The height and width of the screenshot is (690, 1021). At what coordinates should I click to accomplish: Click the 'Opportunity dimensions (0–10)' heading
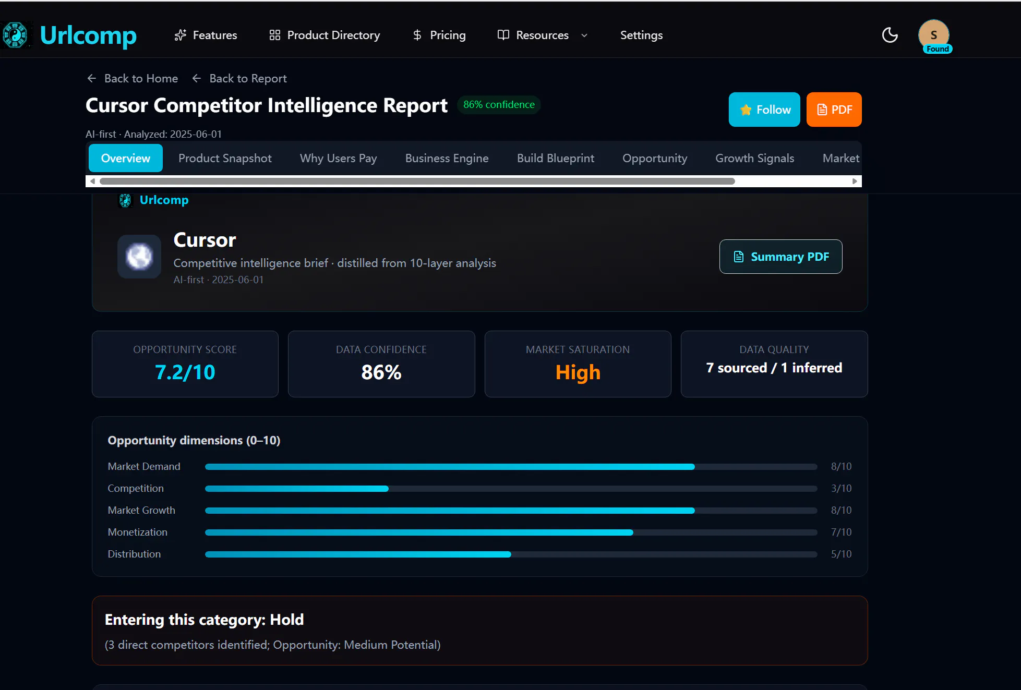click(194, 441)
